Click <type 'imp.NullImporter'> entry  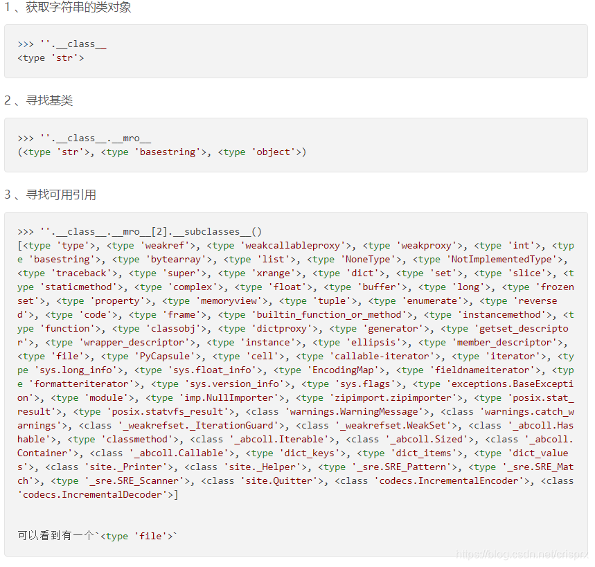(x=215, y=398)
